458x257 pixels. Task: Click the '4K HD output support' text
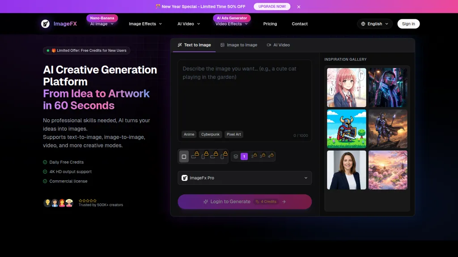(70, 172)
